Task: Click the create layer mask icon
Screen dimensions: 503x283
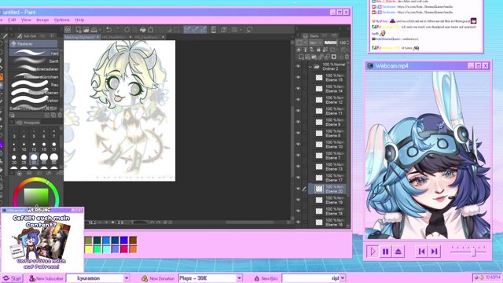Action: pos(334,57)
